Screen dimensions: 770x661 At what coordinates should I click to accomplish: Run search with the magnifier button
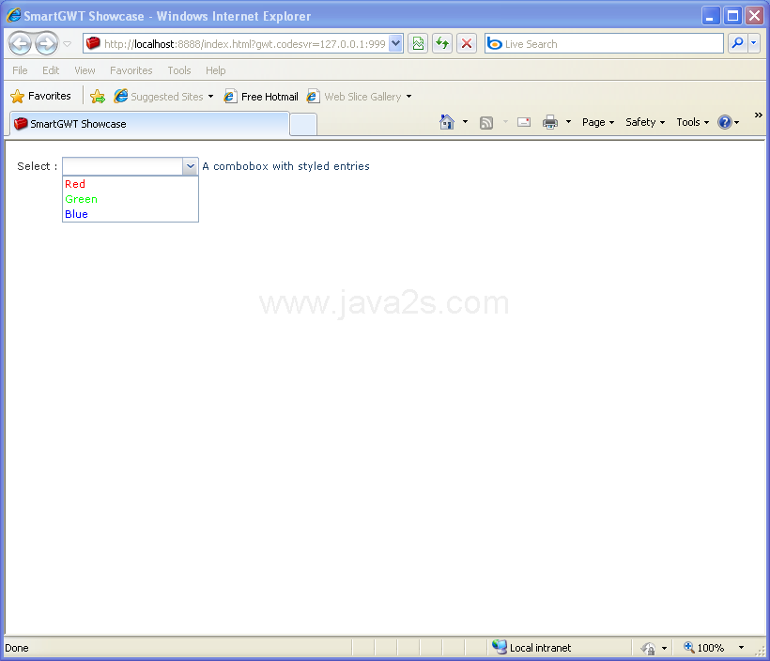click(737, 44)
